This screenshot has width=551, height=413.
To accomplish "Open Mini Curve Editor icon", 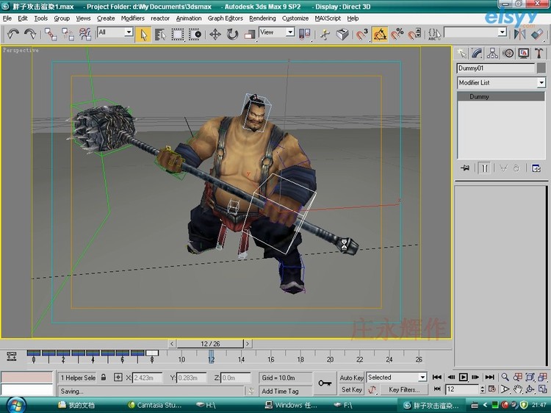I will pos(11,356).
